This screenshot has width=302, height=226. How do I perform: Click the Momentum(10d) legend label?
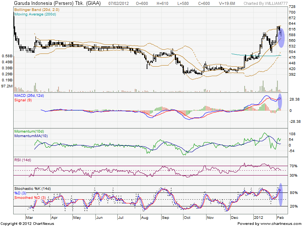click(29, 131)
